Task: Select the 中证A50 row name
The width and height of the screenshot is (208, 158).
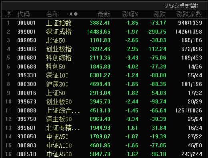Action: click(x=58, y=136)
